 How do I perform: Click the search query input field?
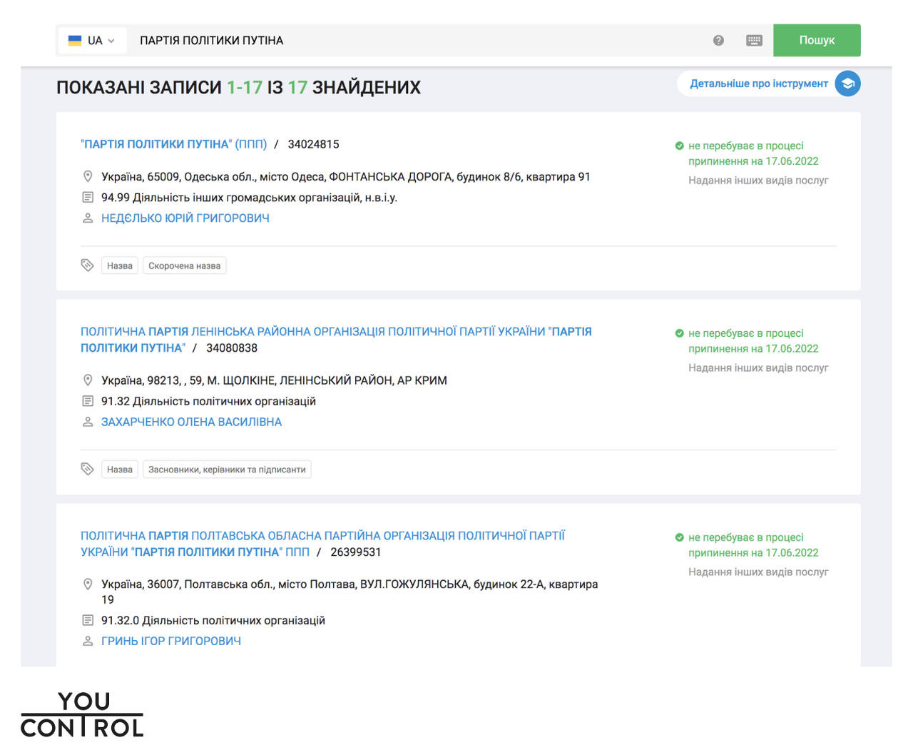coord(414,41)
